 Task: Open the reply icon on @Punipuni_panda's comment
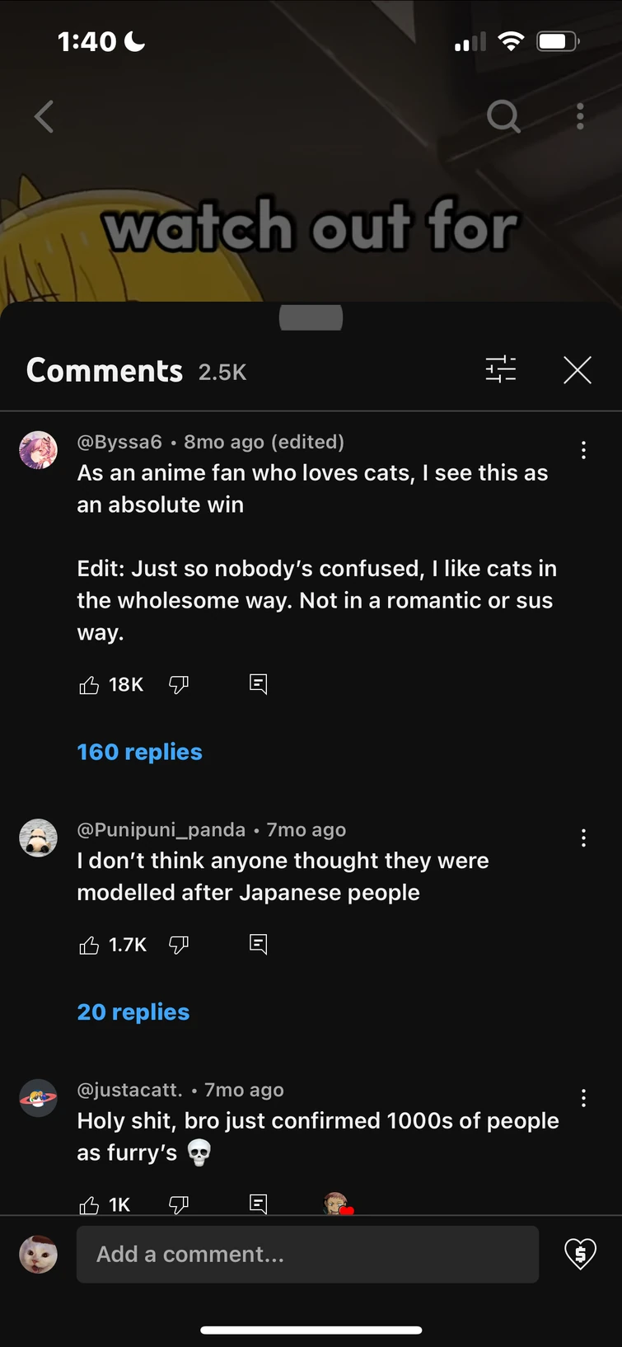click(x=258, y=944)
